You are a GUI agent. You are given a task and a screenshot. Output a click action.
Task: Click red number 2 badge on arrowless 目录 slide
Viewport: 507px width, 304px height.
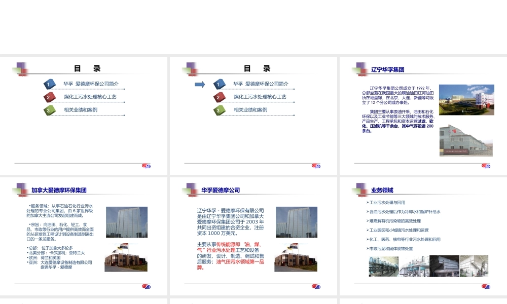pyautogui.click(x=50, y=97)
